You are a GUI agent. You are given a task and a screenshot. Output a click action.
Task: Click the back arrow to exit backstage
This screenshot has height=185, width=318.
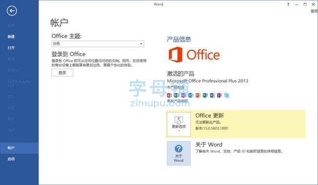click(x=12, y=11)
